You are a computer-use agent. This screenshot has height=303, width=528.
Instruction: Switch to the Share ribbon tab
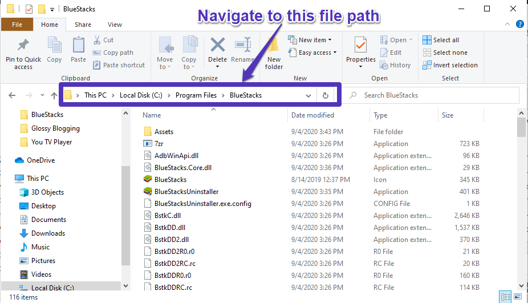pos(83,25)
